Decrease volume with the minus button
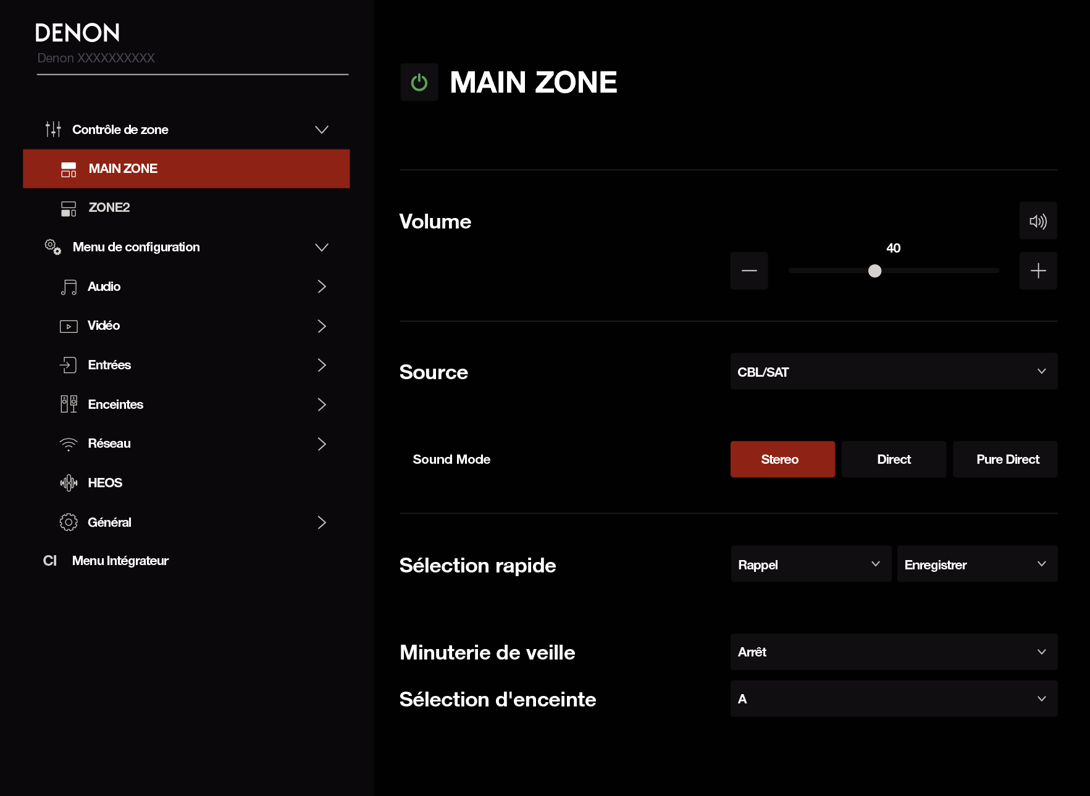Screen dimensions: 1090x796 point(748,270)
